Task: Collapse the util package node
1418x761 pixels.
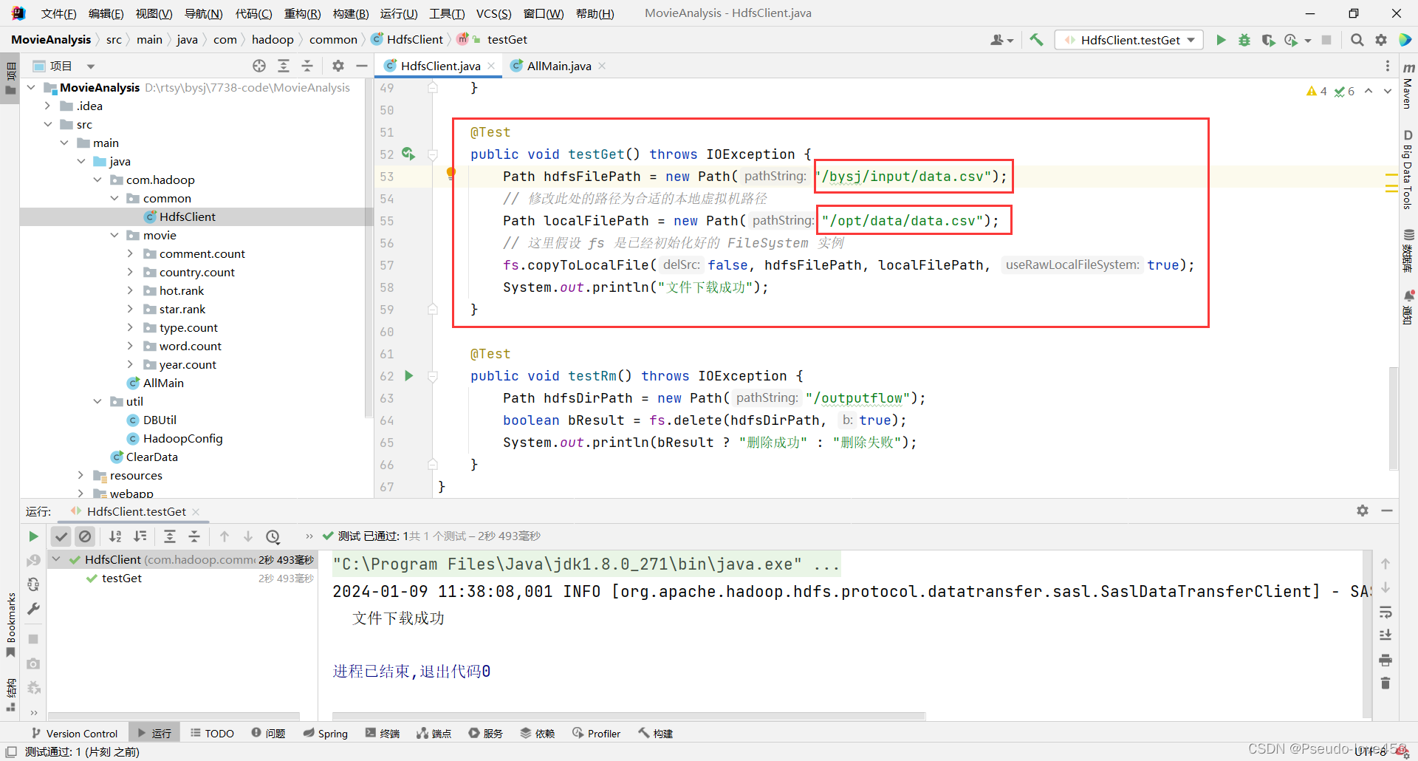Action: tap(97, 401)
